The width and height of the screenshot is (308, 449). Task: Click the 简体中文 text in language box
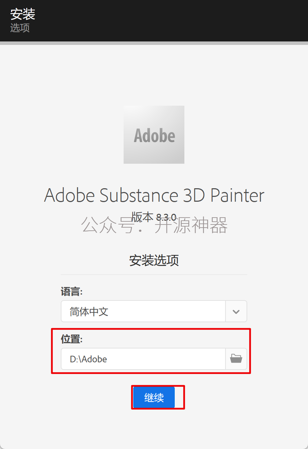coord(89,312)
